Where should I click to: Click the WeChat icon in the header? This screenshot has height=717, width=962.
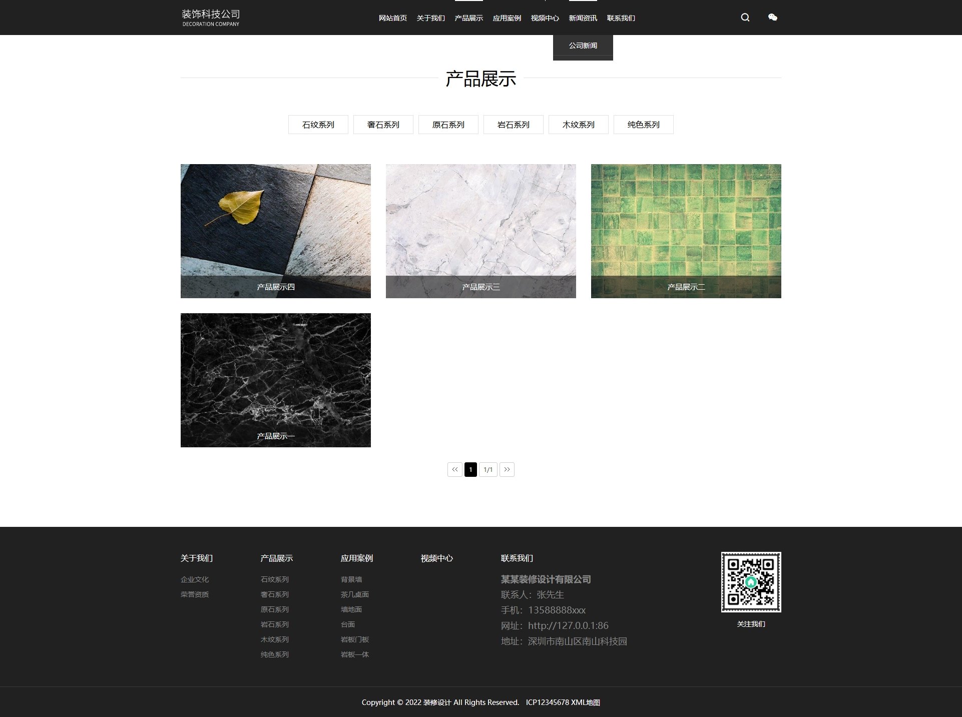click(772, 18)
